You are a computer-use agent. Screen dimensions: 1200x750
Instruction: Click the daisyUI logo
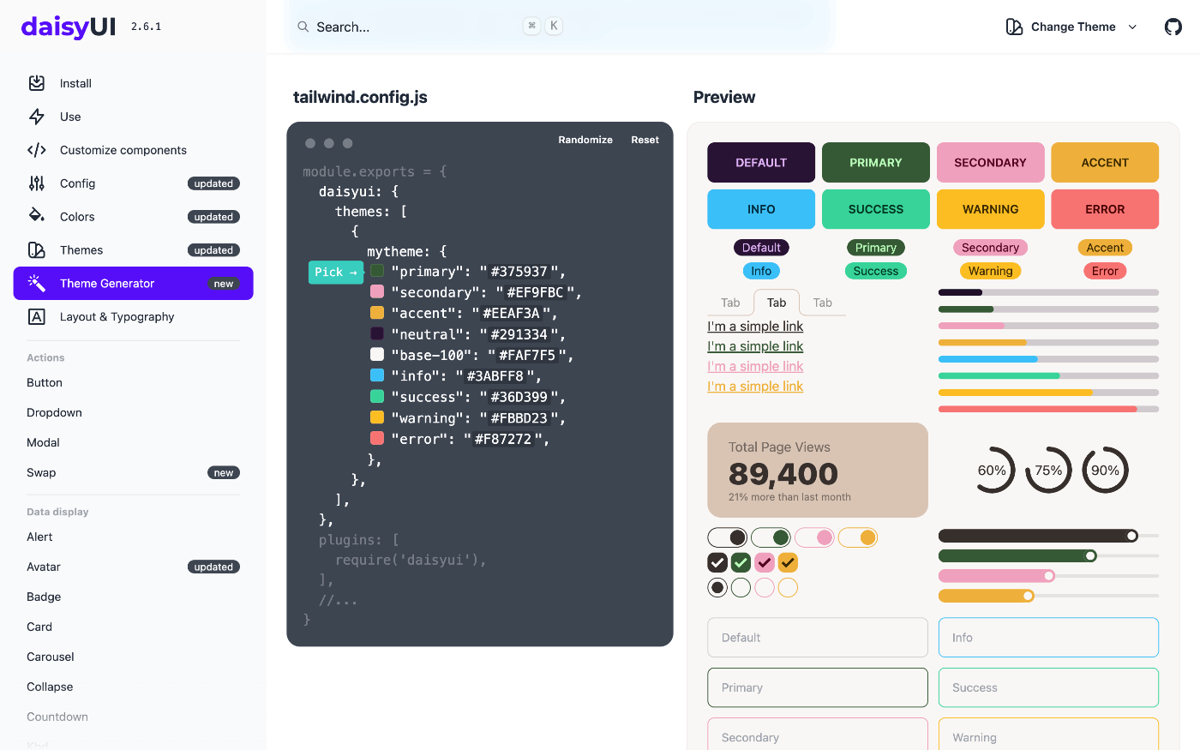pos(69,27)
